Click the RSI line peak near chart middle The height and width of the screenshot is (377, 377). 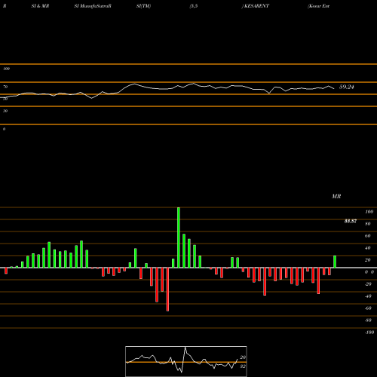[193, 84]
